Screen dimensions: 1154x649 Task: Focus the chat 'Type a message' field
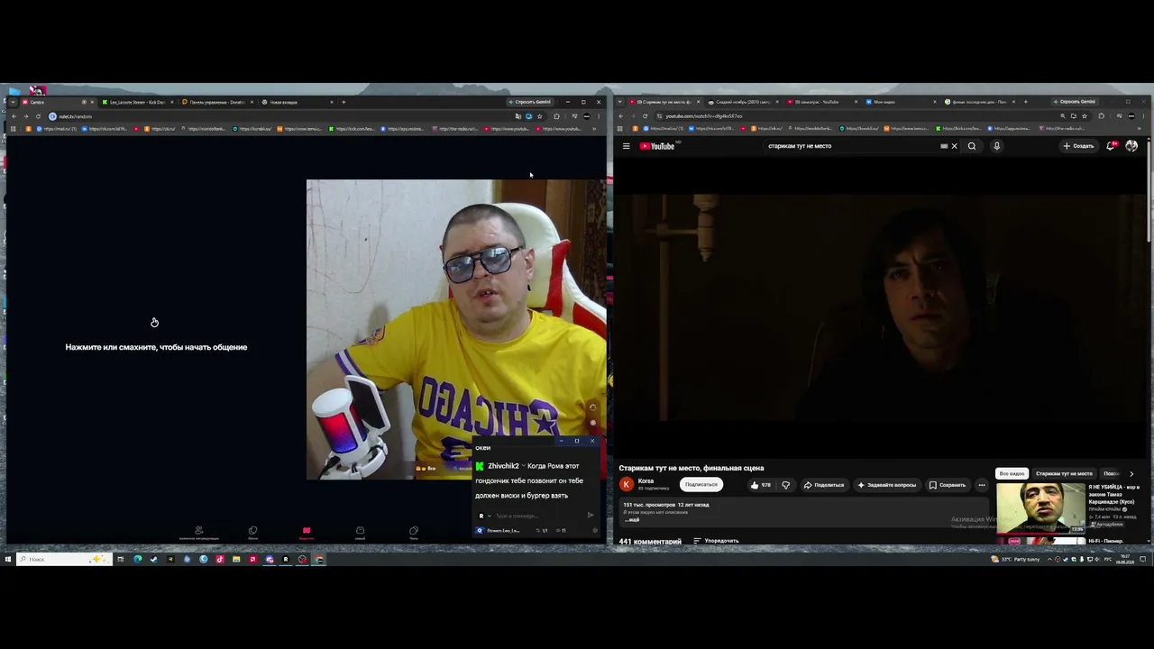537,516
